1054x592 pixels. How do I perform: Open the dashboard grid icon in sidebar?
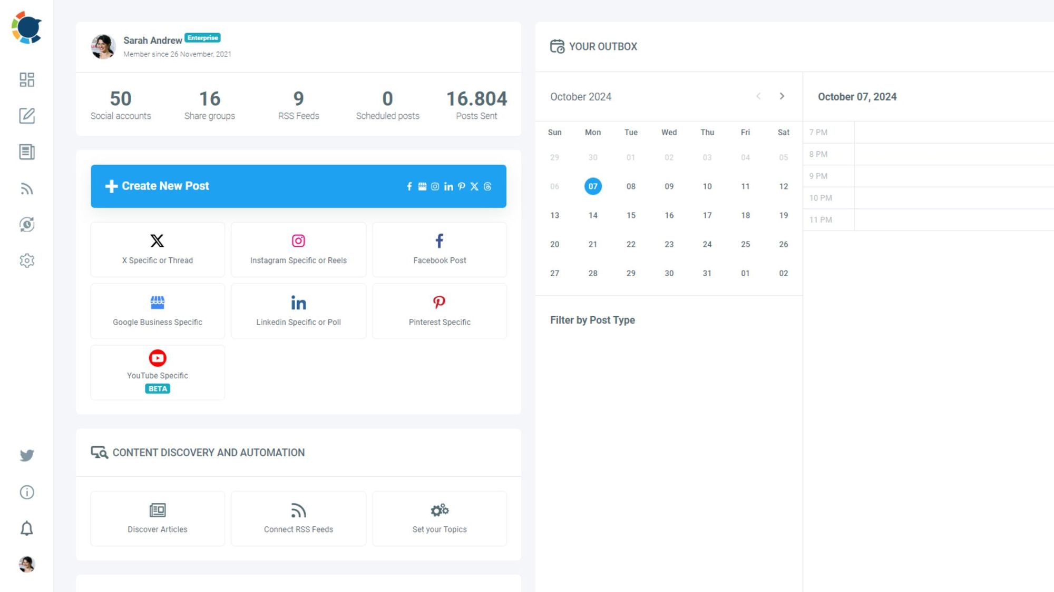(27, 80)
